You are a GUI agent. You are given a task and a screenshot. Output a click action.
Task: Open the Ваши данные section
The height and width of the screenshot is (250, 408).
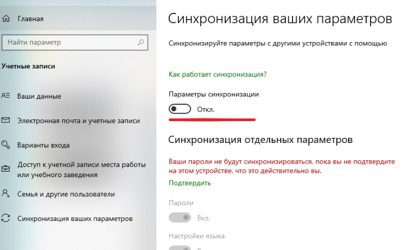click(39, 96)
